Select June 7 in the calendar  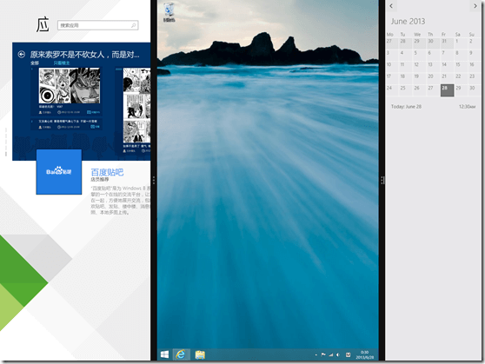(x=448, y=55)
